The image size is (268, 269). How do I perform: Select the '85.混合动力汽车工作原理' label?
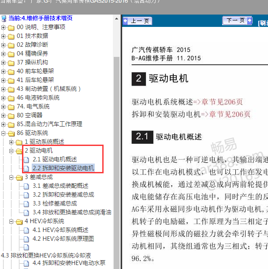pos(49,124)
